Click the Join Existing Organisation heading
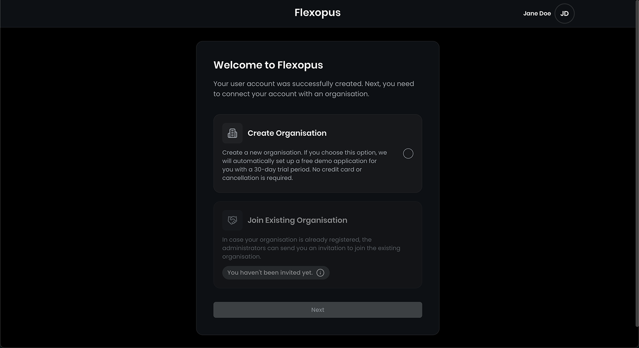 tap(297, 220)
